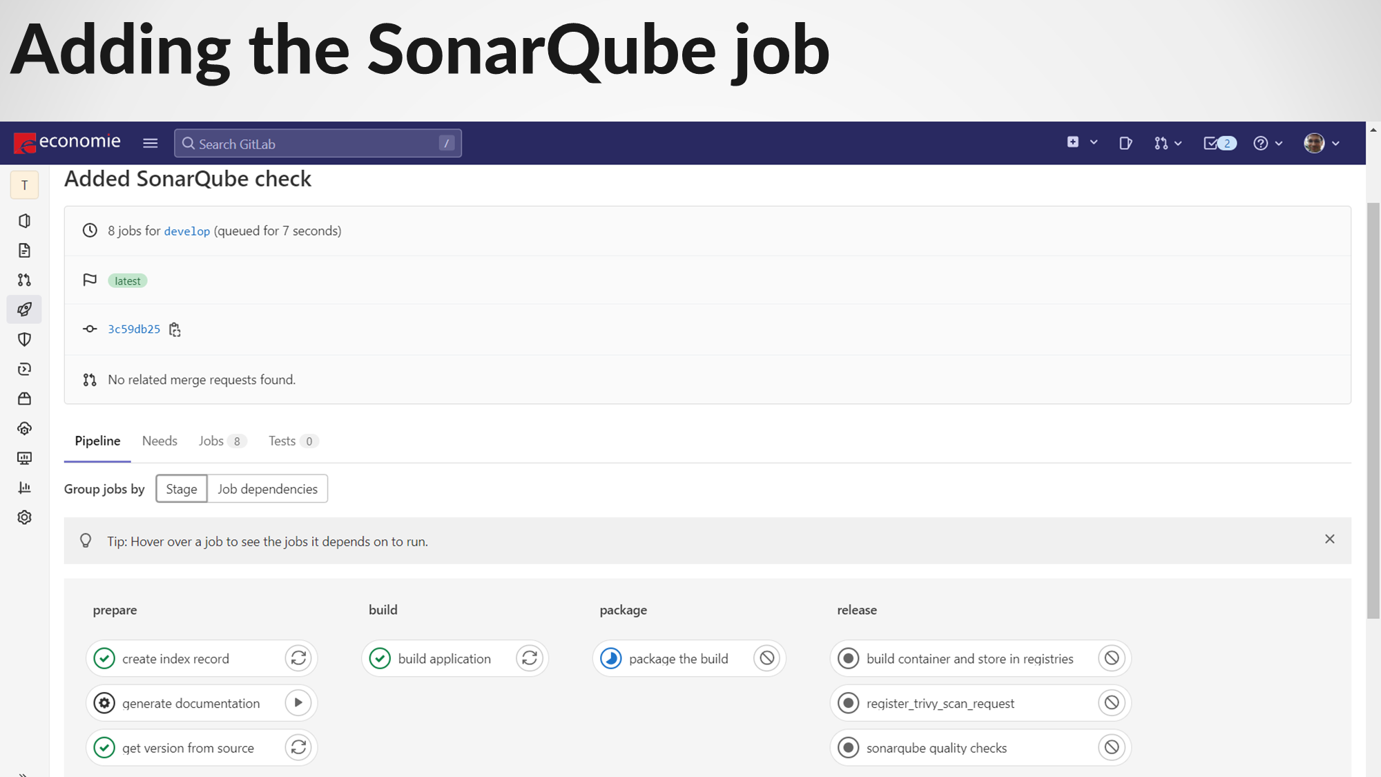1381x777 pixels.
Task: Click the Merge requests sidebar icon
Action: (x=24, y=280)
